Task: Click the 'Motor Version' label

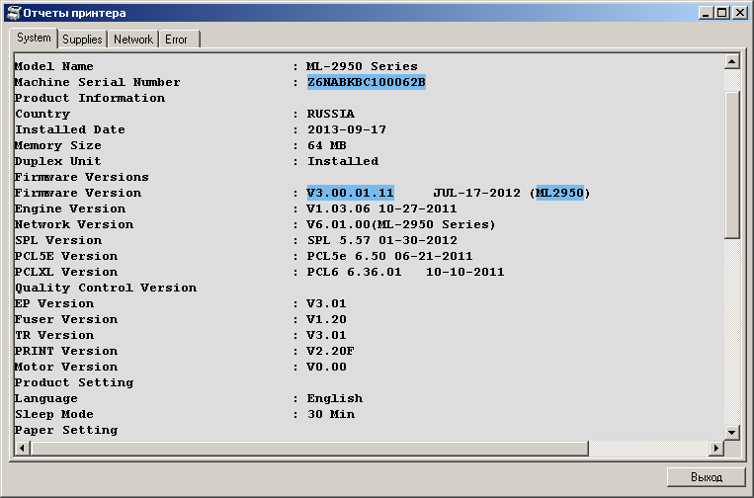Action: 66,368
